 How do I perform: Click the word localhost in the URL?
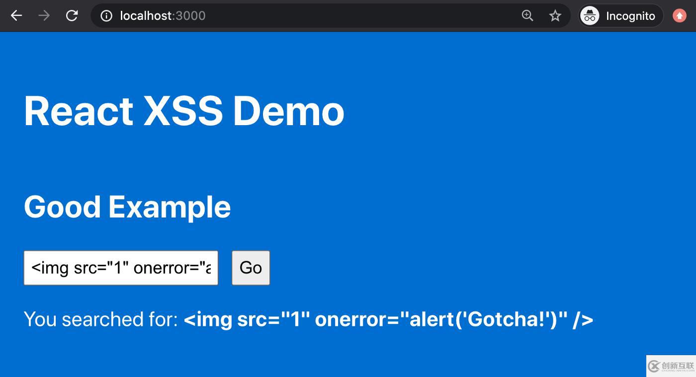click(146, 16)
